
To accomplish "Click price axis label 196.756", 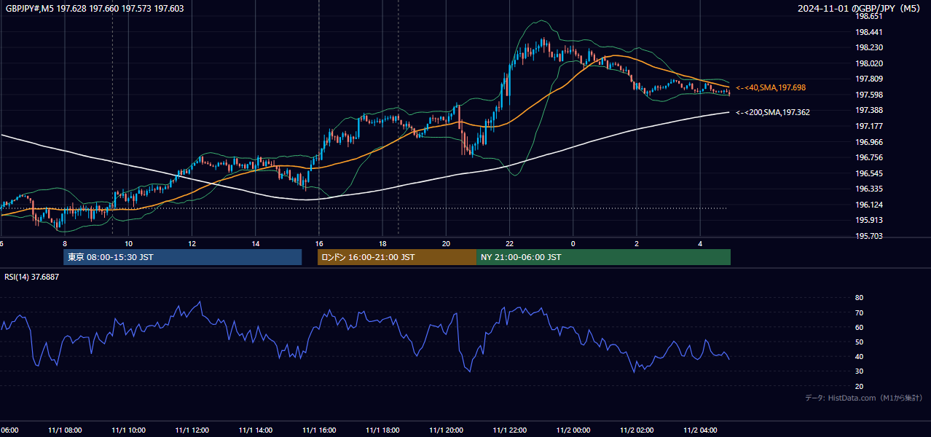I will click(x=869, y=157).
